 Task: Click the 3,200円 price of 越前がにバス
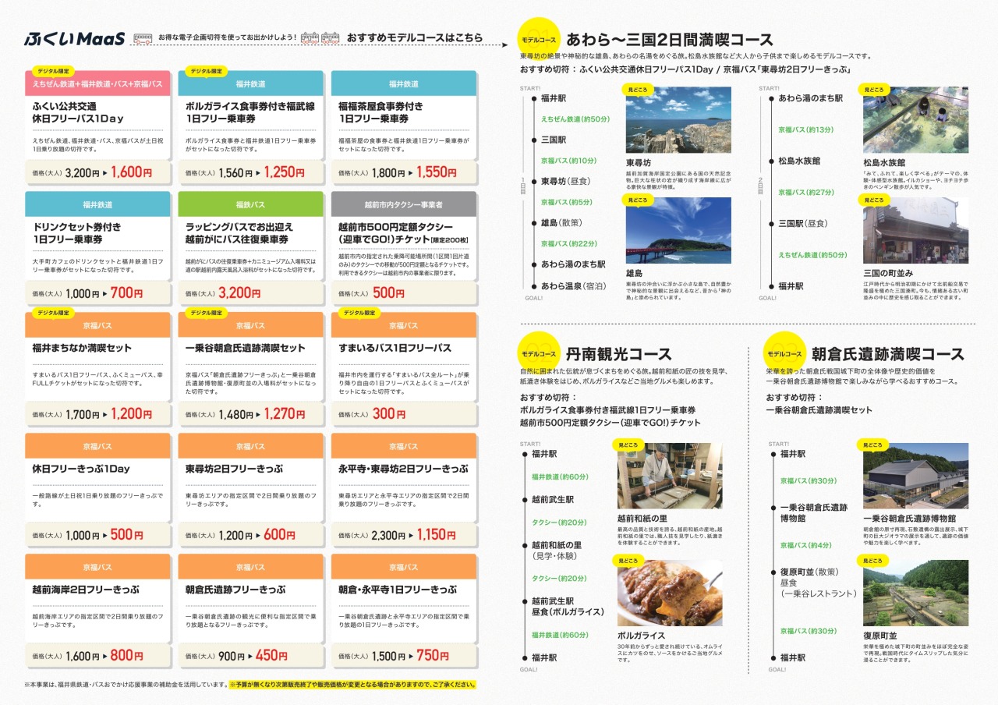click(x=239, y=293)
